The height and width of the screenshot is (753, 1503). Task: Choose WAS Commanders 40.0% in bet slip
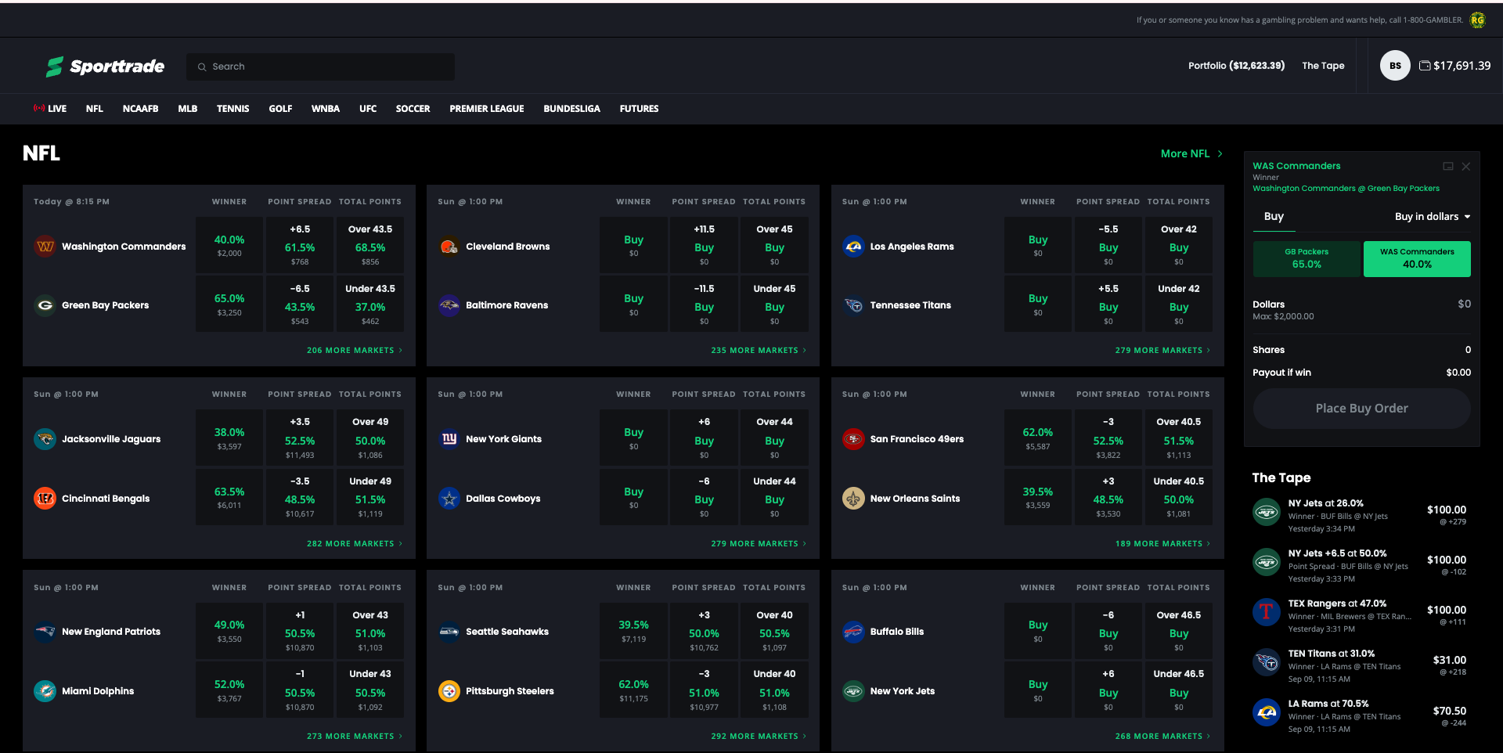coord(1417,258)
